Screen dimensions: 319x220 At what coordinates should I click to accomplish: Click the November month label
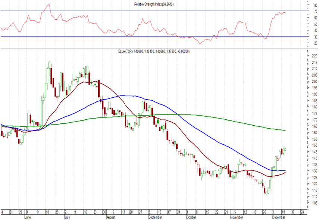[x=237, y=217]
